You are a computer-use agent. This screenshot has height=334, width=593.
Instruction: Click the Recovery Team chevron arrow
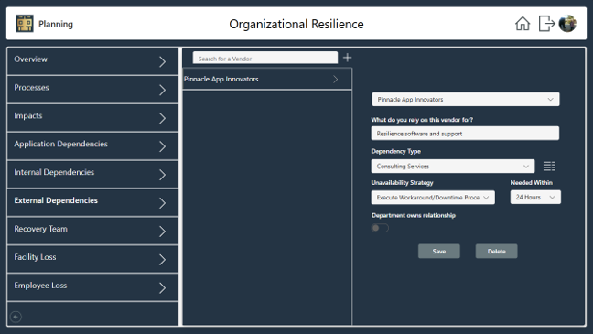click(x=162, y=232)
